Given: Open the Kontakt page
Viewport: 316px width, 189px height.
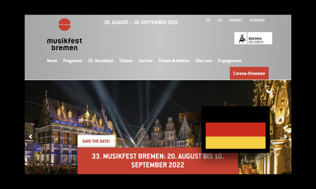Looking at the screenshot, I should (235, 20).
